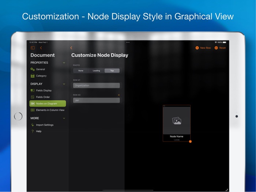This screenshot has width=256, height=192.
Task: Toggle the sidebar panel icon
Action: [x=33, y=48]
